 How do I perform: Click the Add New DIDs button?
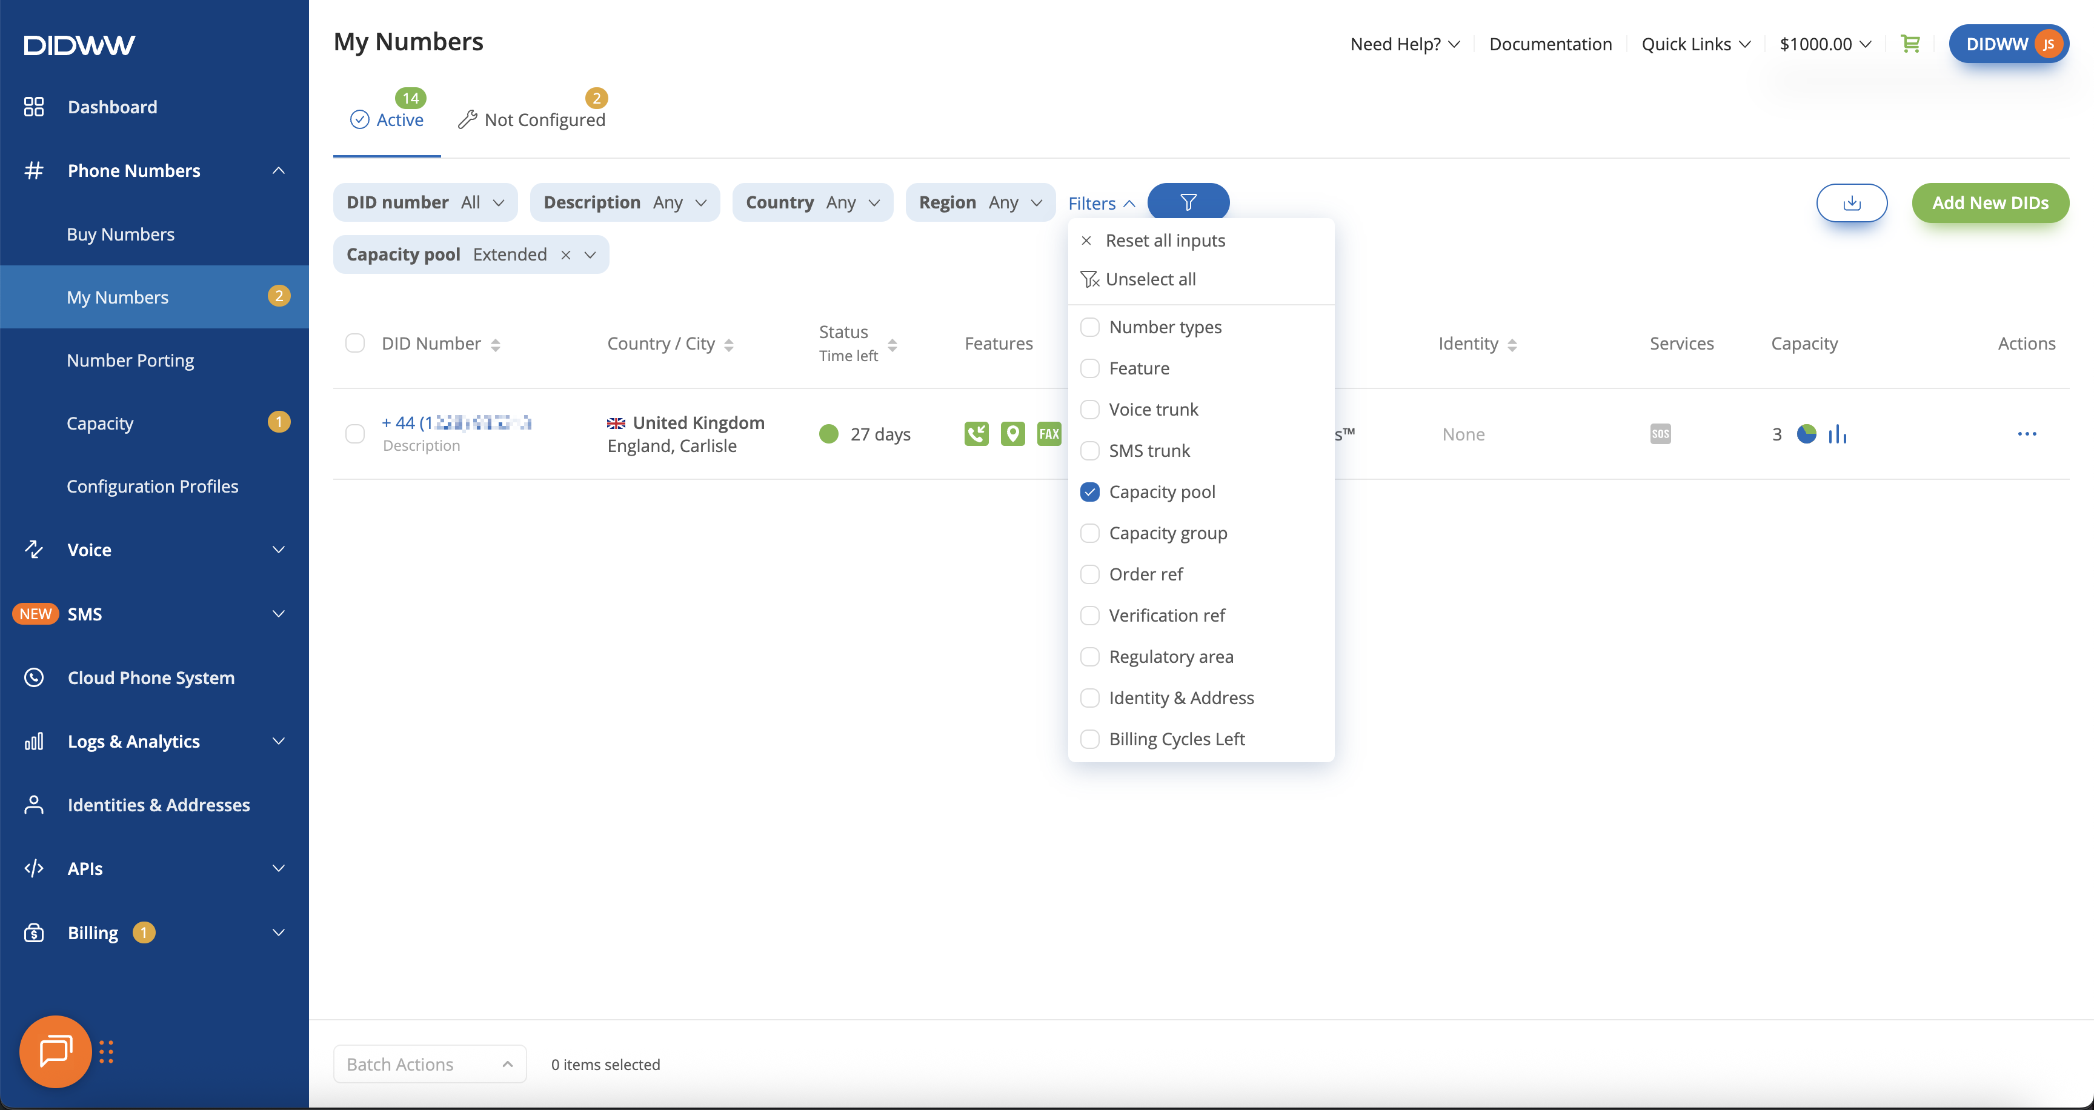tap(1990, 202)
